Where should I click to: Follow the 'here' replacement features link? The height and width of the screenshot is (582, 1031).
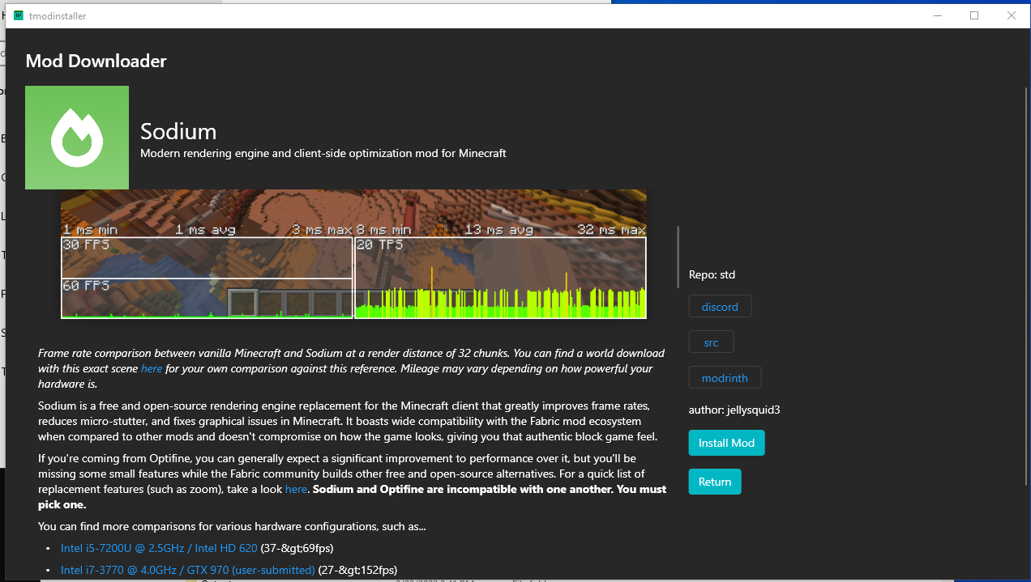[296, 489]
